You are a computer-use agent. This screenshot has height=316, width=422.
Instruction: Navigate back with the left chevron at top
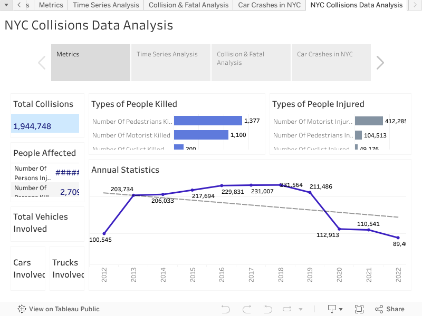[x=19, y=5]
